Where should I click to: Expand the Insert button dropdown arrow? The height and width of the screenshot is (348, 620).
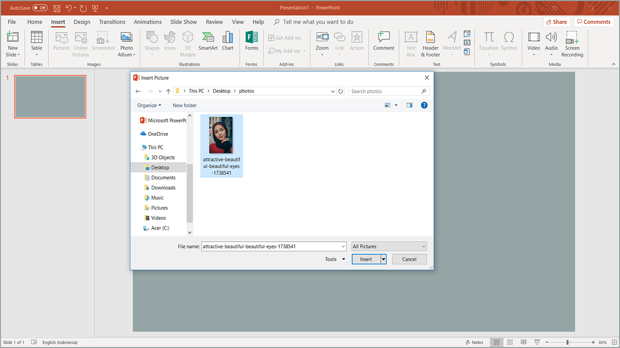tap(383, 260)
